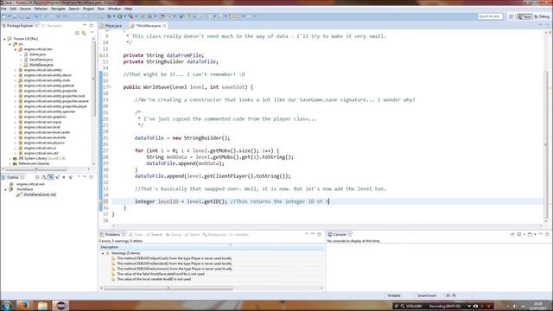Screen dimensions: 553x311
Task: Click the Problems panel horizontal scrollbar
Action: (168, 288)
